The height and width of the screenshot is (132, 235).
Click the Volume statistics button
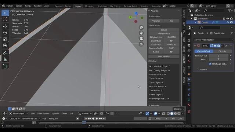tap(156, 21)
